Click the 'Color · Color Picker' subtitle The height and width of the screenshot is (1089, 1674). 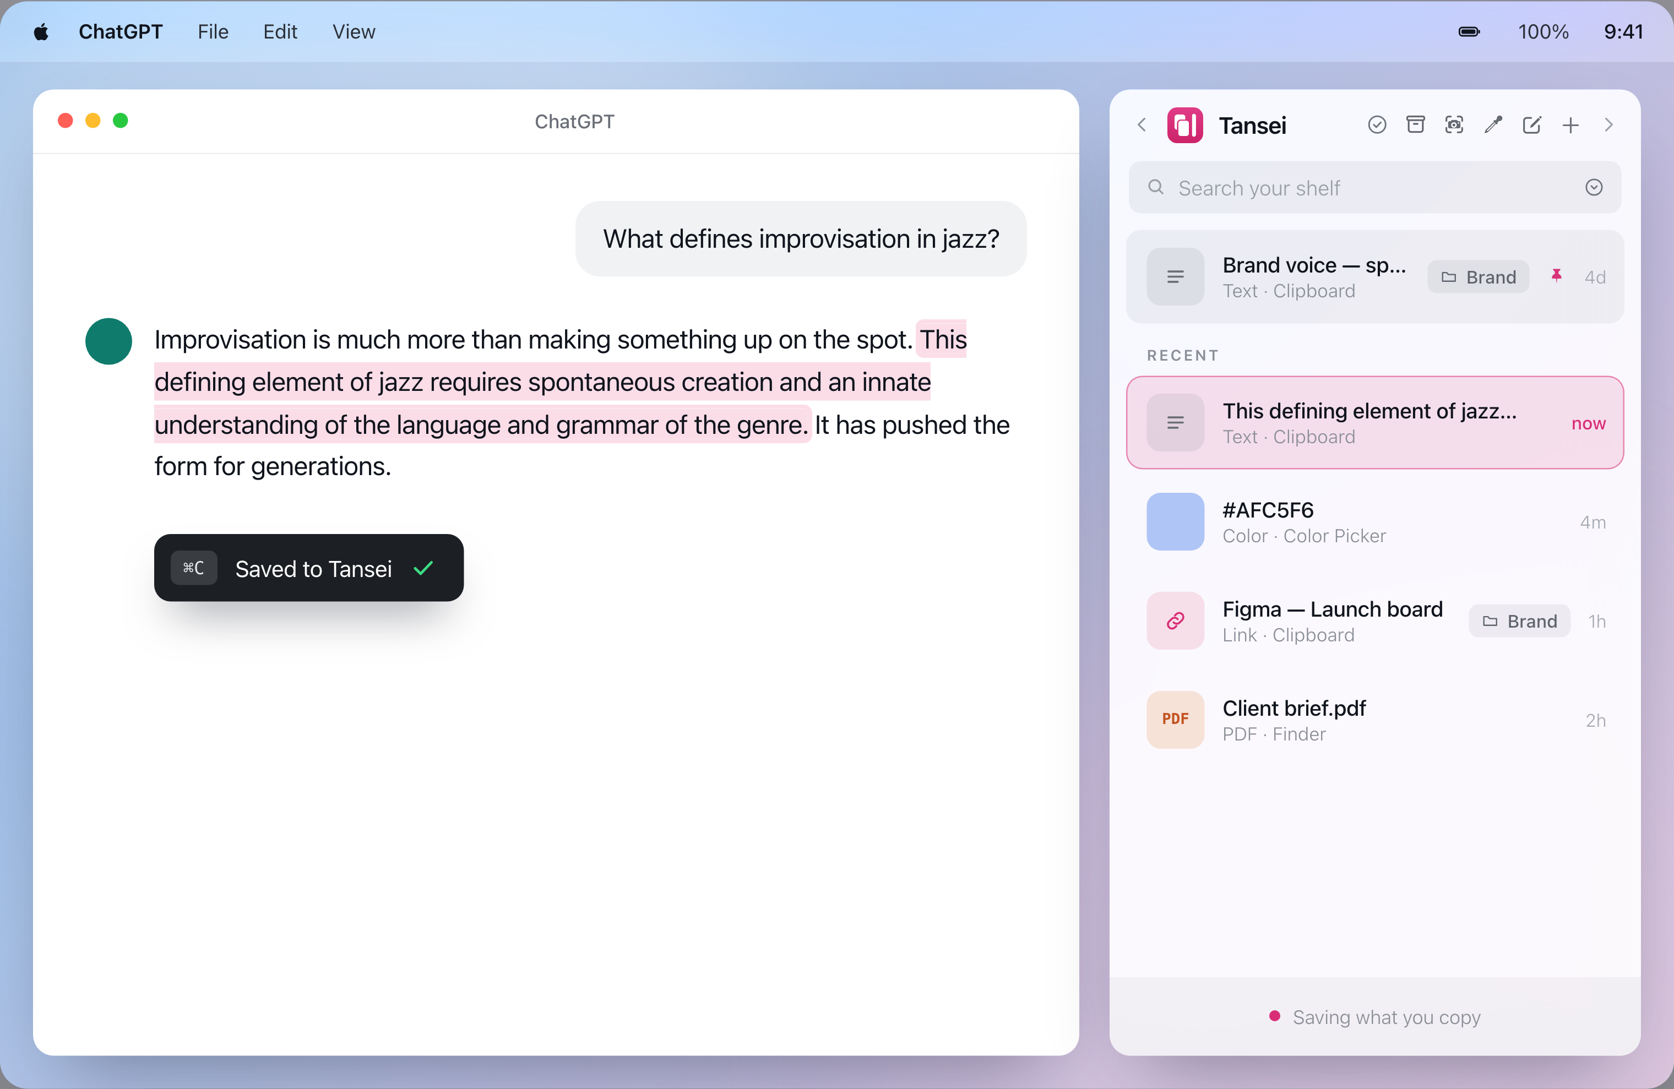coord(1304,536)
